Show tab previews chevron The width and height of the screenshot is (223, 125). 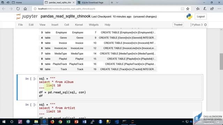pyautogui.click(x=117, y=2)
